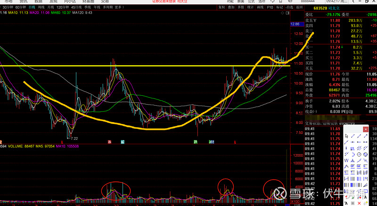Choose the text A annotation tool

click(x=366, y=197)
